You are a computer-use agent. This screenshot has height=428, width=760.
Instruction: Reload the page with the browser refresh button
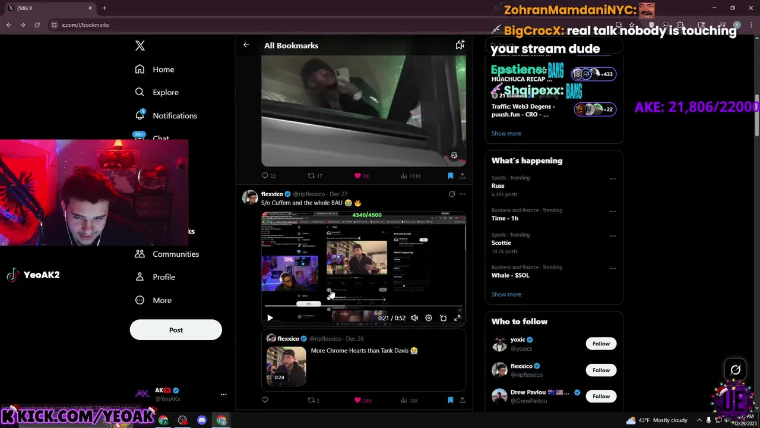37,25
